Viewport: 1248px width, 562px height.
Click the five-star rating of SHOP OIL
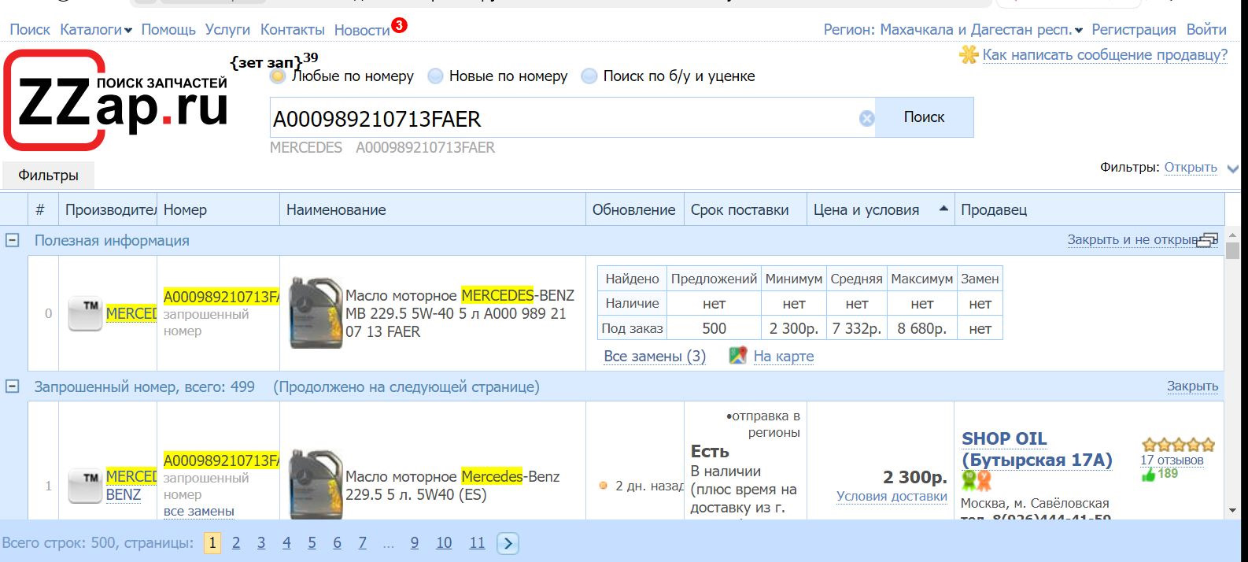[1178, 445]
